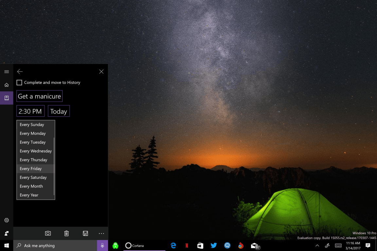Delete this reminder
The width and height of the screenshot is (377, 251).
pyautogui.click(x=66, y=233)
